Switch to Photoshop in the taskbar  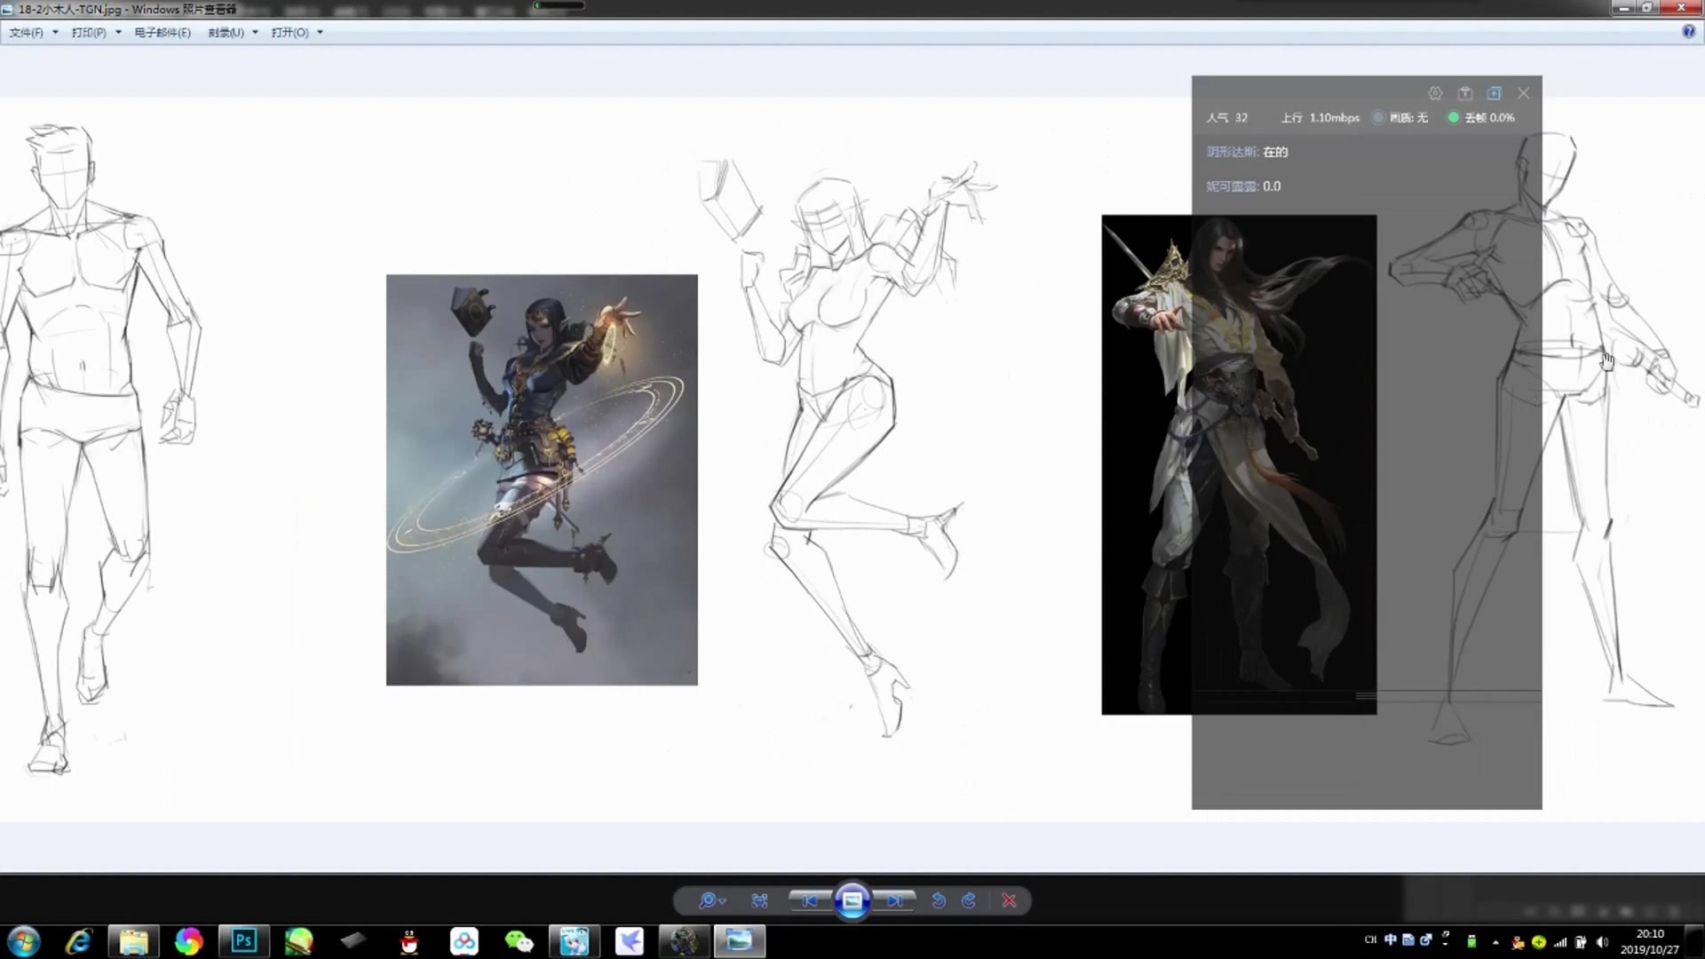243,941
